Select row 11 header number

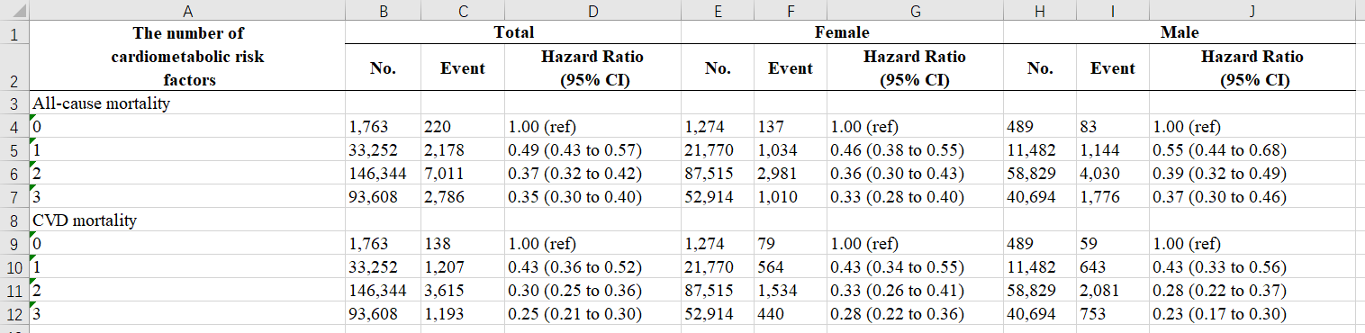[14, 290]
